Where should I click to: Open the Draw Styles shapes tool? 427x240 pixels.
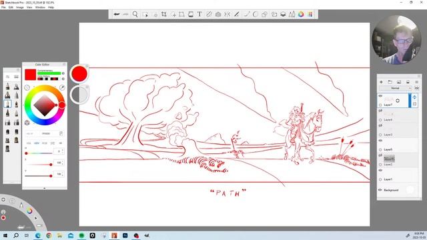click(x=264, y=15)
